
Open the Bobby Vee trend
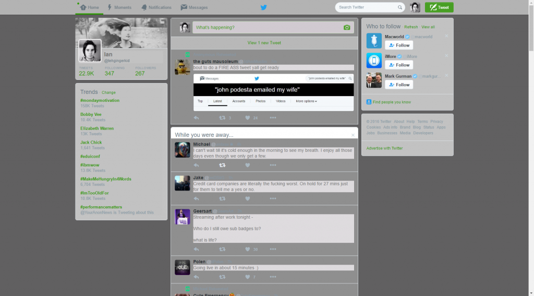(91, 114)
